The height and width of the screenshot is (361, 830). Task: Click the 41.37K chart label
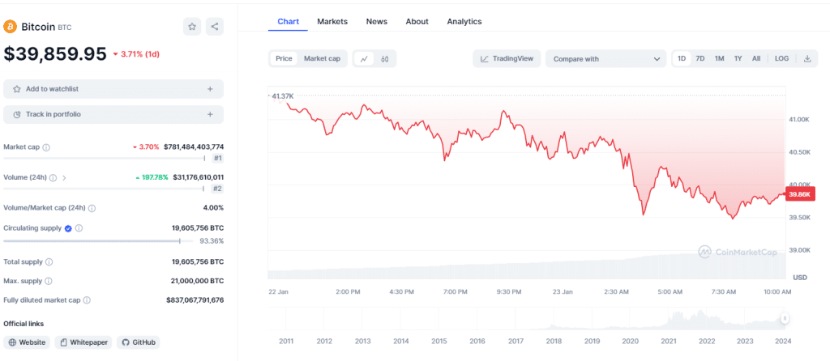click(x=282, y=96)
